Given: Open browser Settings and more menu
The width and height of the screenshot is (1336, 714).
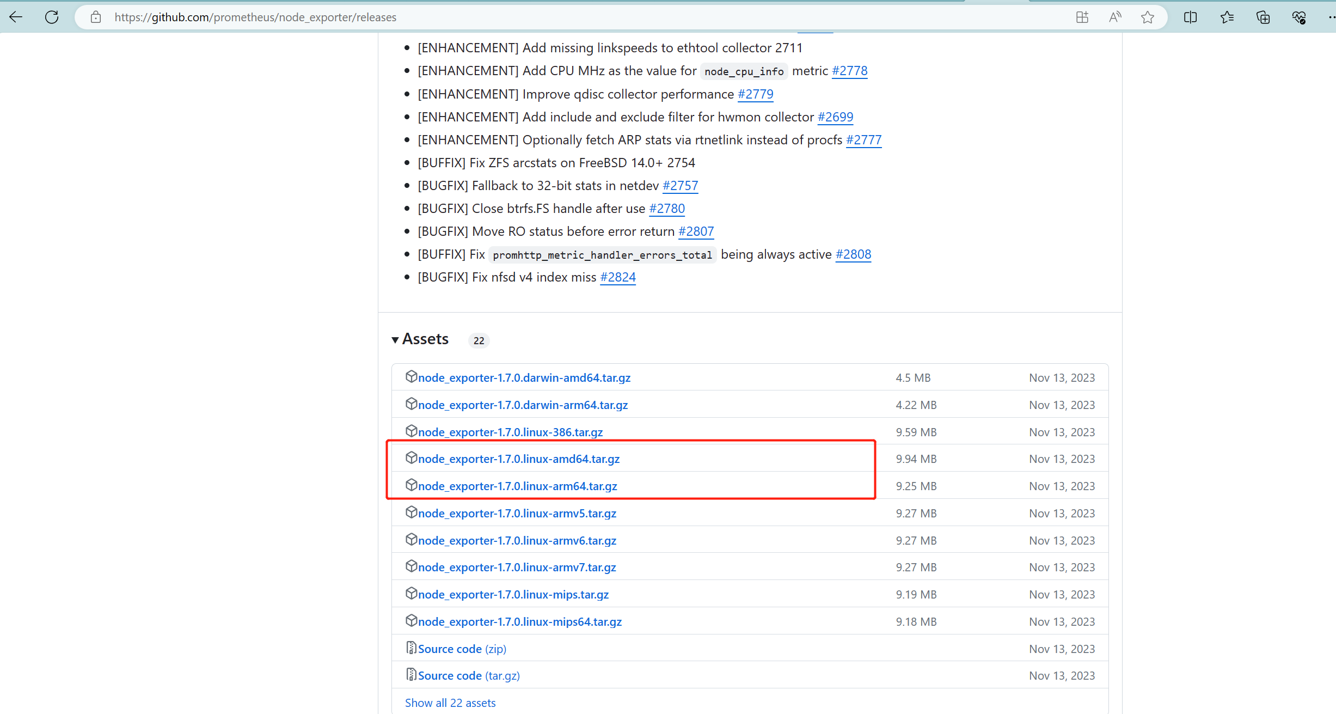Looking at the screenshot, I should [x=1331, y=17].
